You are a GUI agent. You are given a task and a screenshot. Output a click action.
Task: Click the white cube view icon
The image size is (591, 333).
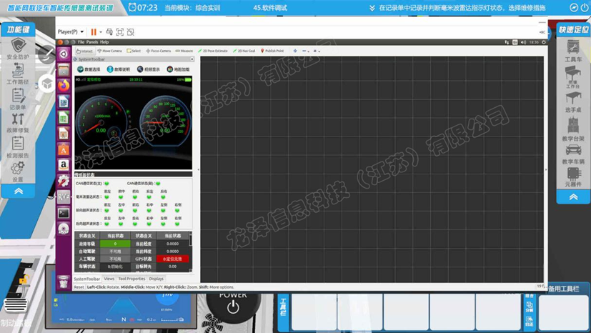pos(47,84)
